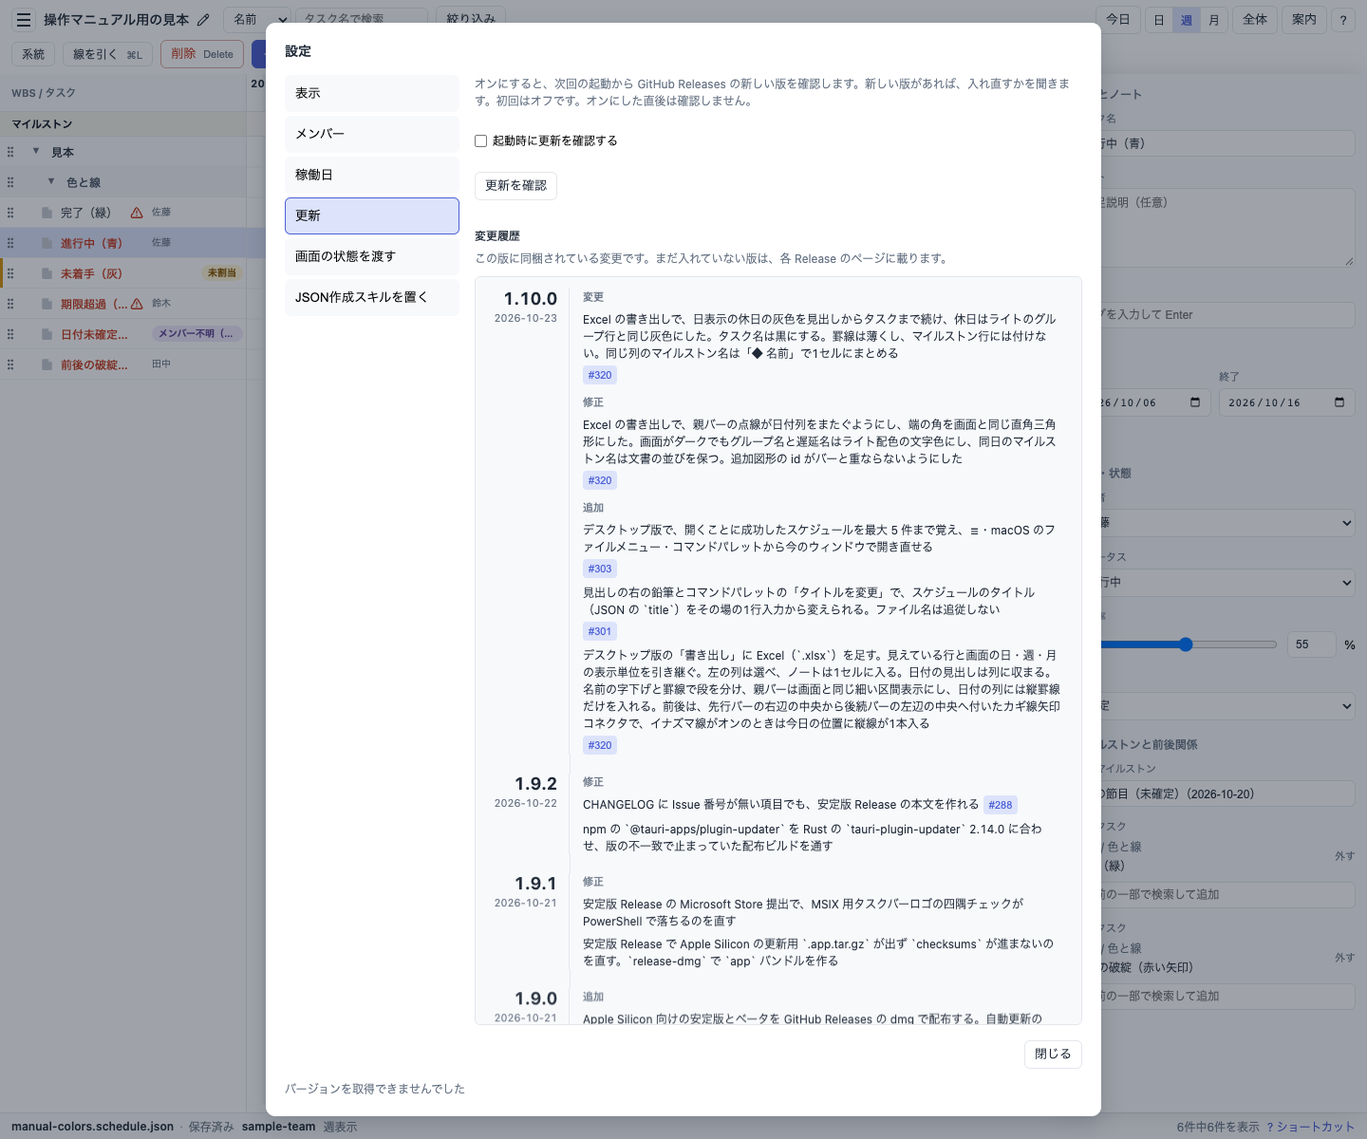
Task: Select the 稼働日 settings tab
Action: (372, 175)
